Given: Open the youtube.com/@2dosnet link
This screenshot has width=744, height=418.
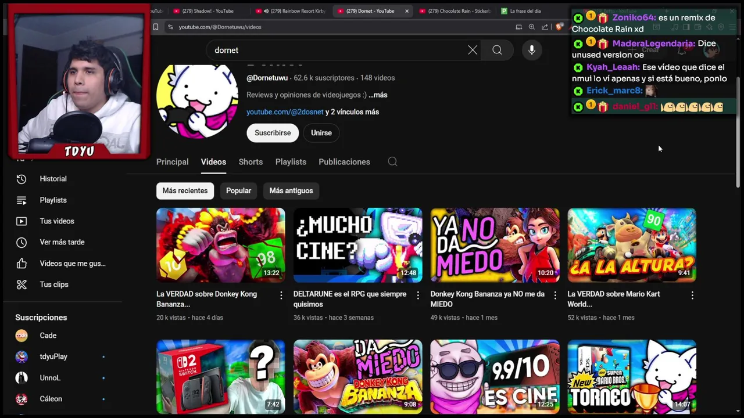Looking at the screenshot, I should pyautogui.click(x=285, y=111).
